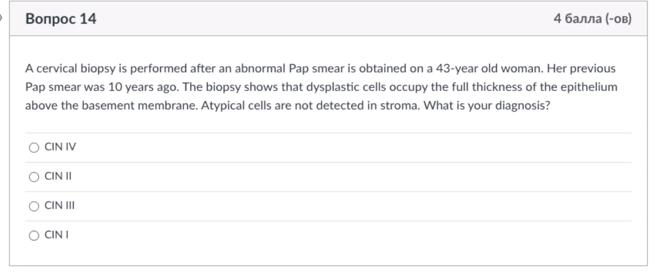Mark the CIN III radio button

pyautogui.click(x=34, y=206)
